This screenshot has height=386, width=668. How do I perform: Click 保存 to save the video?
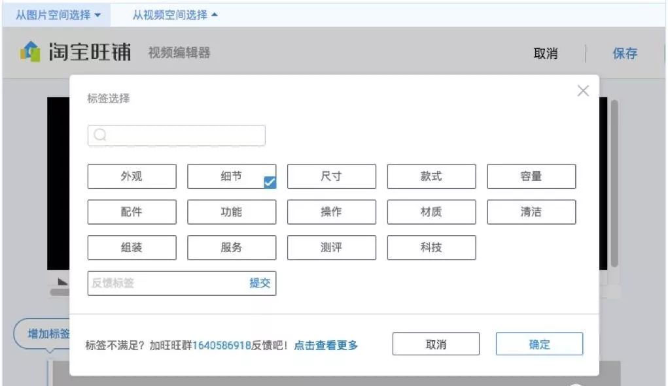click(626, 53)
